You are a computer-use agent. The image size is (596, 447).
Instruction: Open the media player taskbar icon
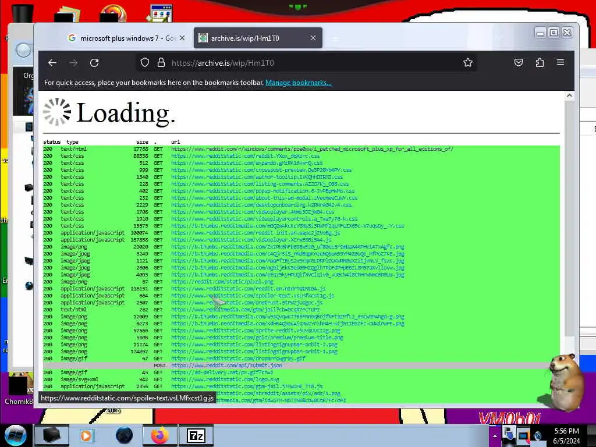click(x=87, y=435)
